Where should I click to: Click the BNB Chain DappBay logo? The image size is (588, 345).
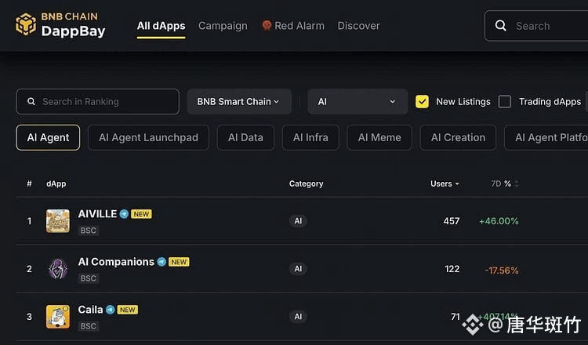coord(60,25)
